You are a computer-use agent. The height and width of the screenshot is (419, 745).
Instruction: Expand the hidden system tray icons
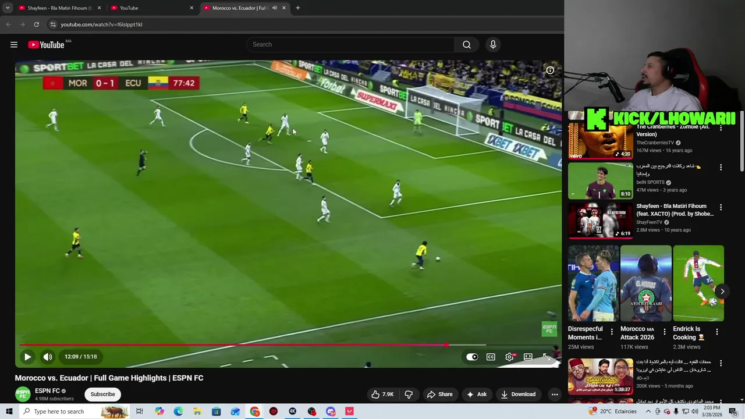[648, 411]
